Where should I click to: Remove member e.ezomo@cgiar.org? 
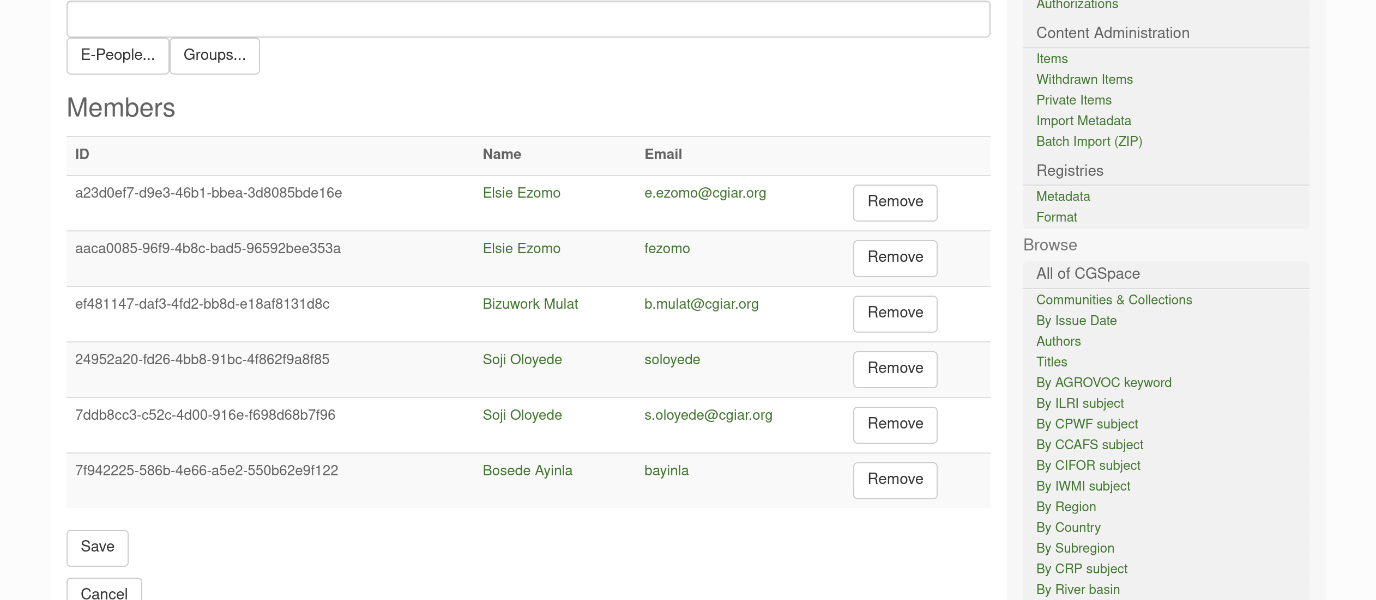click(x=895, y=203)
